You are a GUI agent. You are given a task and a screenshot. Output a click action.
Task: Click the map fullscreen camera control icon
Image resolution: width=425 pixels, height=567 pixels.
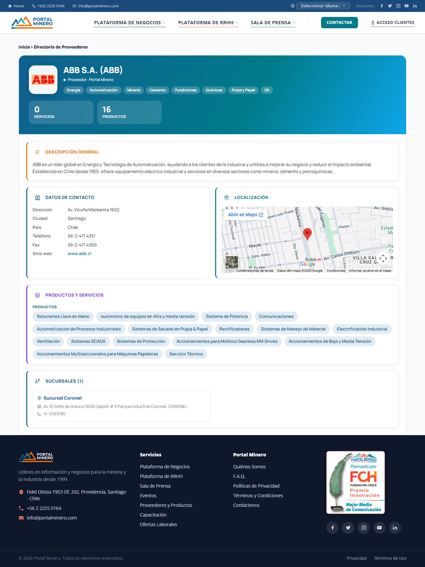coord(383,258)
